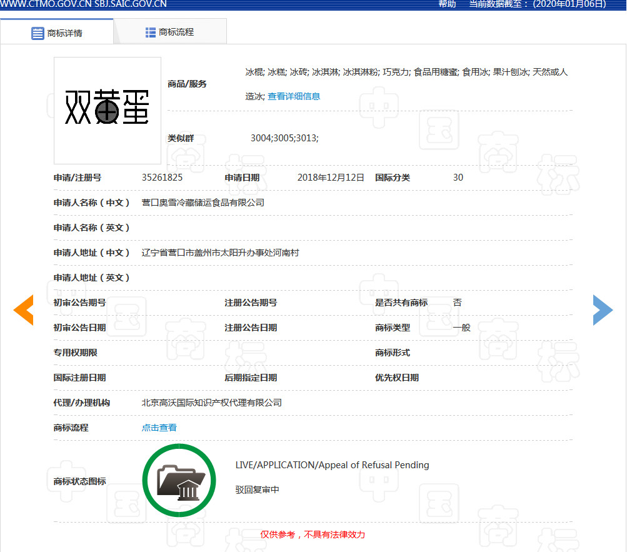The image size is (627, 552).
Task: Click the 代理/办理机构 label
Action: (x=81, y=403)
